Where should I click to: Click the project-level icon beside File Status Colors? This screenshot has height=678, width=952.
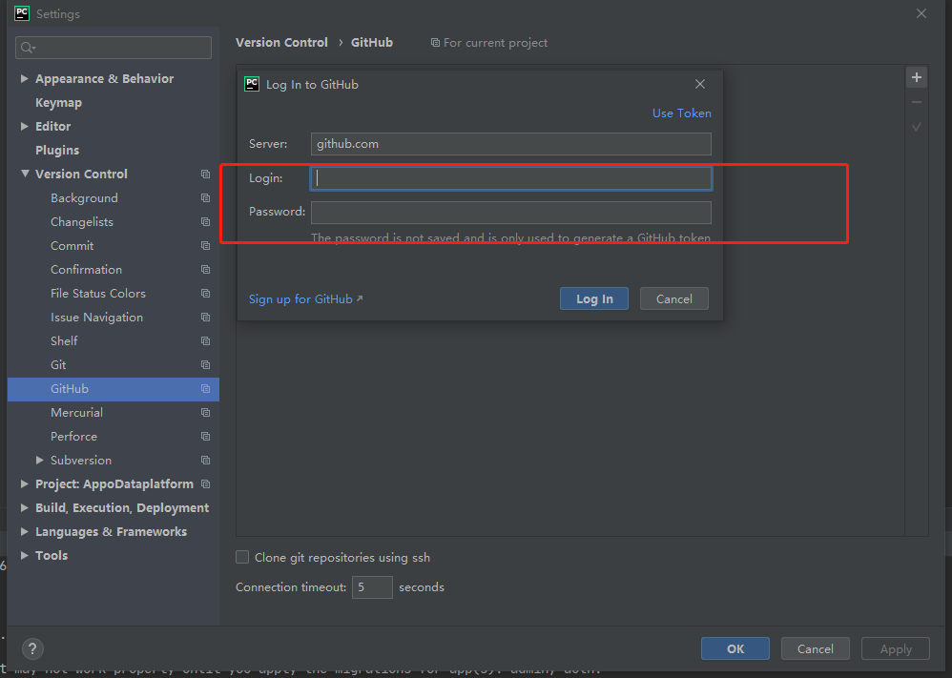click(x=206, y=293)
